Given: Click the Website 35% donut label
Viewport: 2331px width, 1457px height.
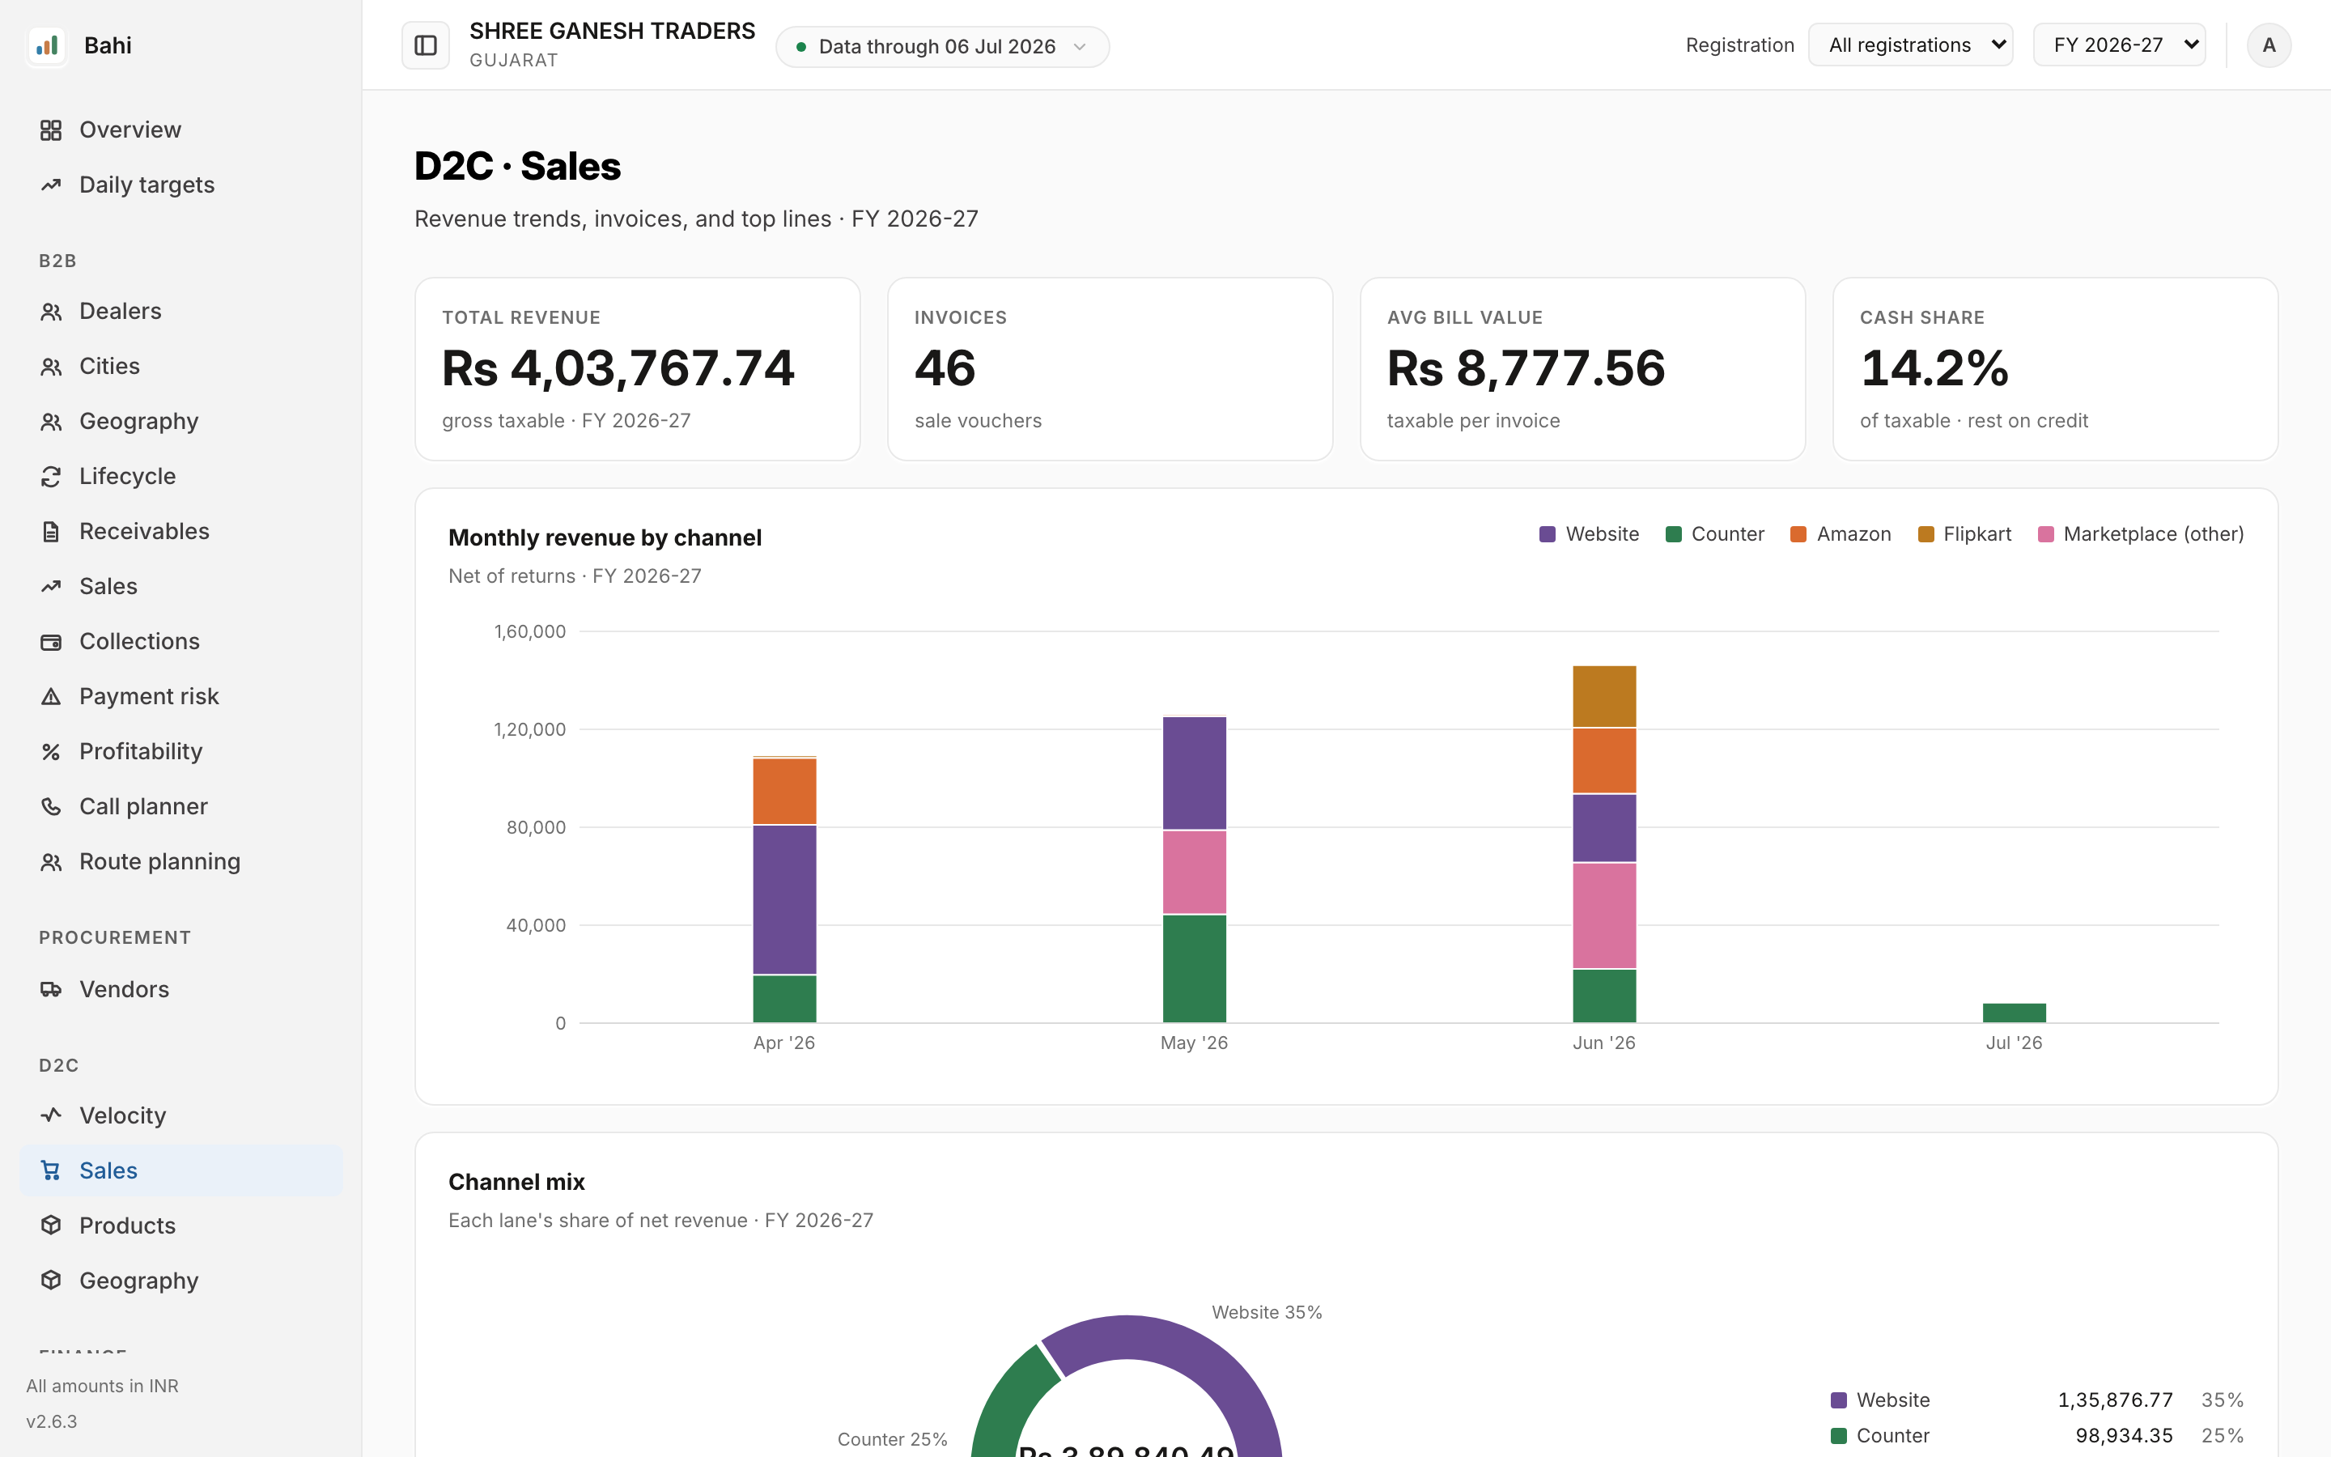Looking at the screenshot, I should pos(1267,1312).
